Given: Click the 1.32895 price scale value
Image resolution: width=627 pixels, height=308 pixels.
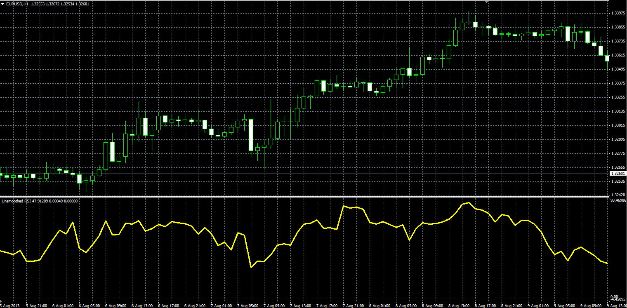Looking at the screenshot, I should click(x=618, y=139).
